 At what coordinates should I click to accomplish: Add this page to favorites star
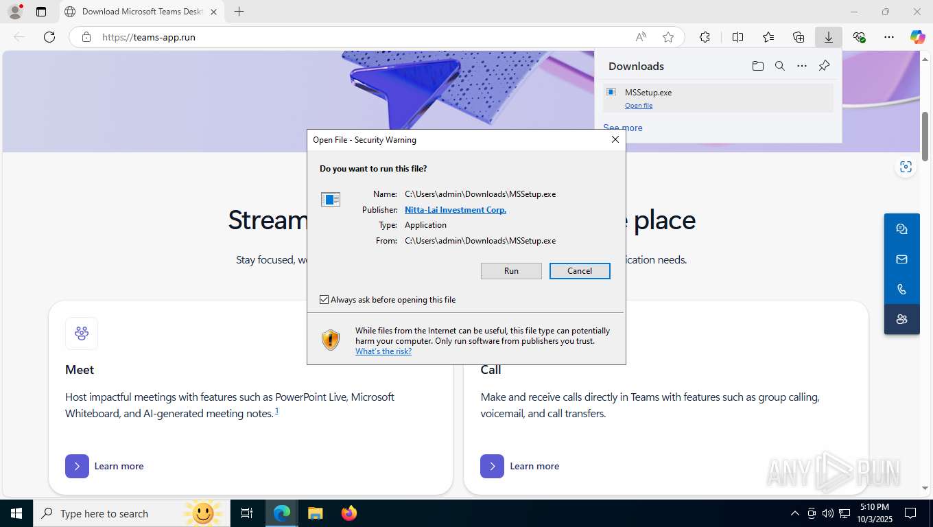tap(668, 37)
